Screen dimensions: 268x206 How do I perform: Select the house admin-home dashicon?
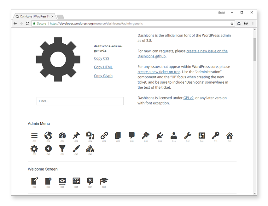[x=230, y=136]
